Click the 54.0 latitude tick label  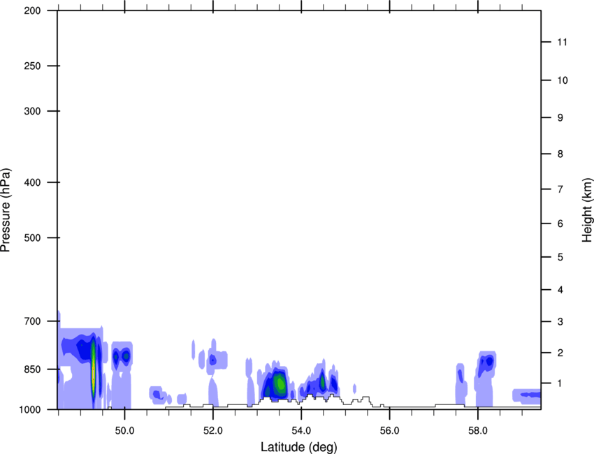[x=301, y=431]
